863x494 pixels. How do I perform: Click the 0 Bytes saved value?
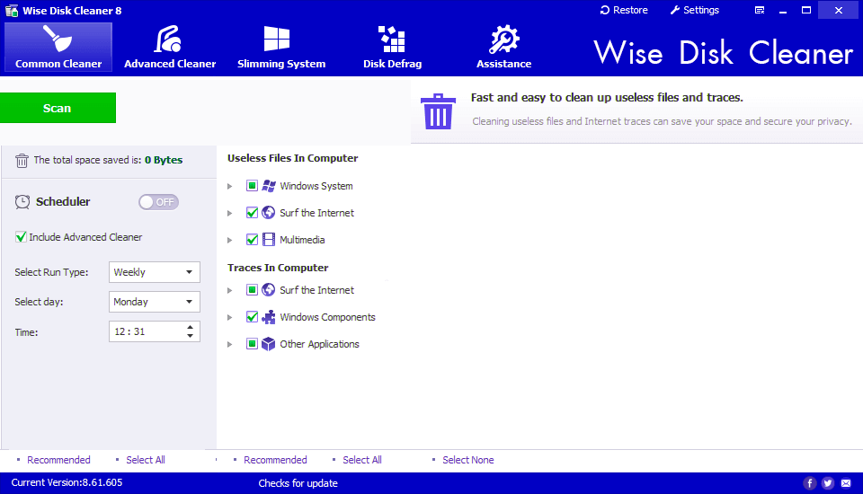pyautogui.click(x=164, y=160)
